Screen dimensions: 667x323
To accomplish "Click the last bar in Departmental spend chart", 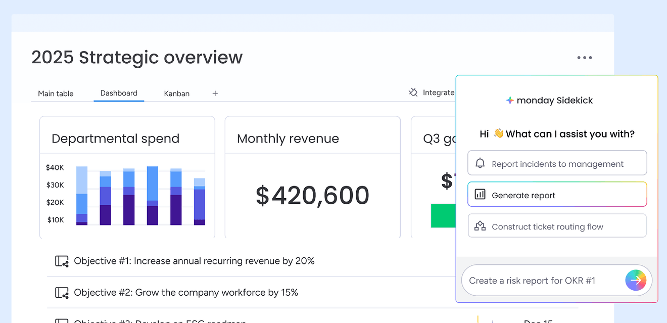I will coord(200,202).
